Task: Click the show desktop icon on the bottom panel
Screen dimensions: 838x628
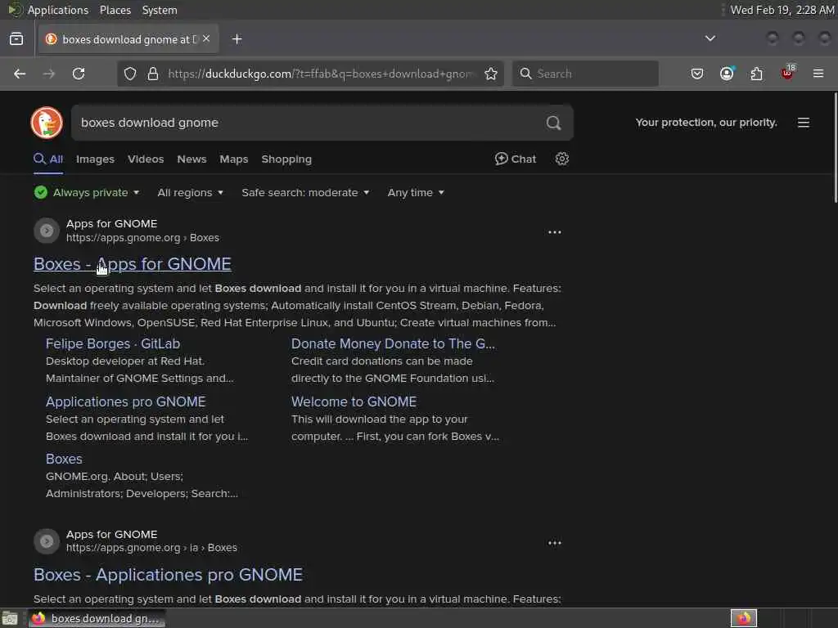Action: pyautogui.click(x=10, y=618)
